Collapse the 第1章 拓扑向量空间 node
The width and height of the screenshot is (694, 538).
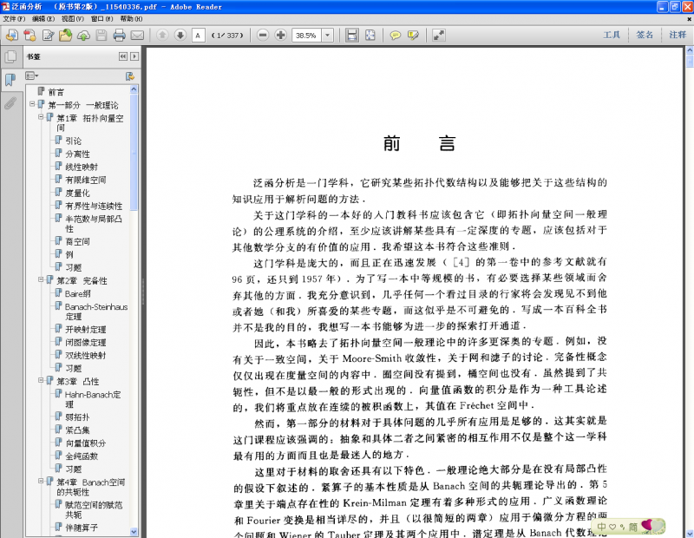tap(41, 117)
